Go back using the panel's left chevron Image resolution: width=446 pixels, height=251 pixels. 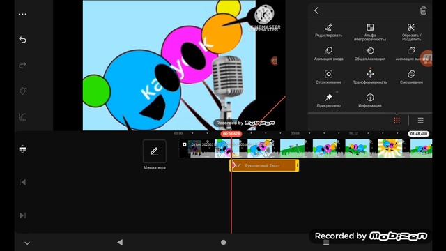point(316,10)
